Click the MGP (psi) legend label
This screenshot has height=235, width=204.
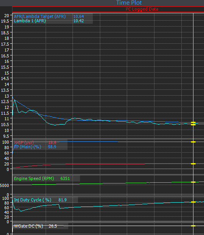24,142
